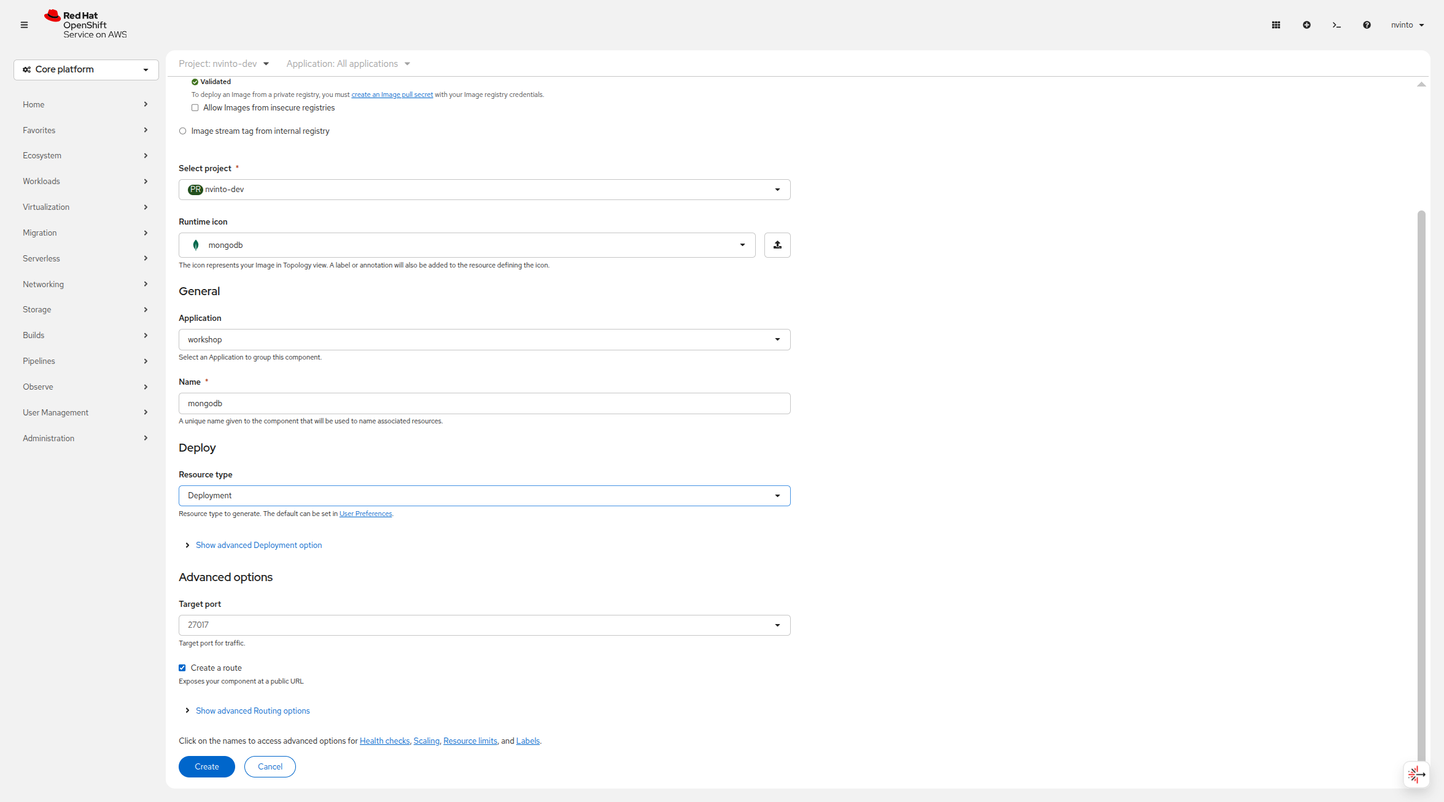Viewport: 1444px width, 802px height.
Task: Expand Workloads navigation section
Action: point(86,181)
